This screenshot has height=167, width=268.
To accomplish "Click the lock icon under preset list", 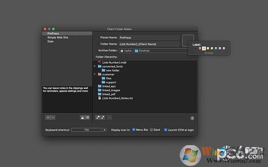I will [82, 118].
